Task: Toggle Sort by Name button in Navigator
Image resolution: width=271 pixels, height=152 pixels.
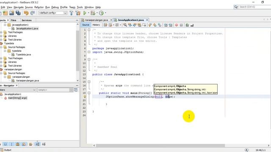Action: coord(37,144)
